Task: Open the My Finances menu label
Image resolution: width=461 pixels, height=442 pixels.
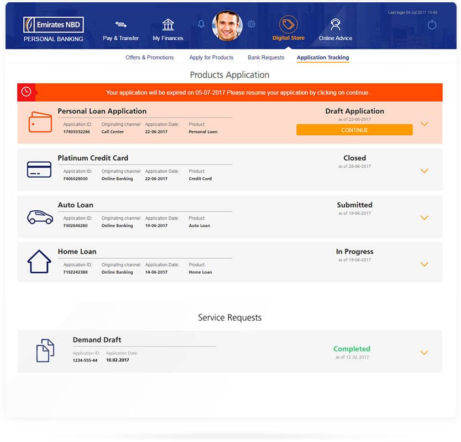Action: tap(168, 38)
